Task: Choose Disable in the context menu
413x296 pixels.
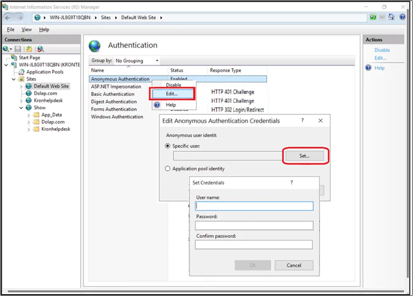Action: click(x=173, y=85)
